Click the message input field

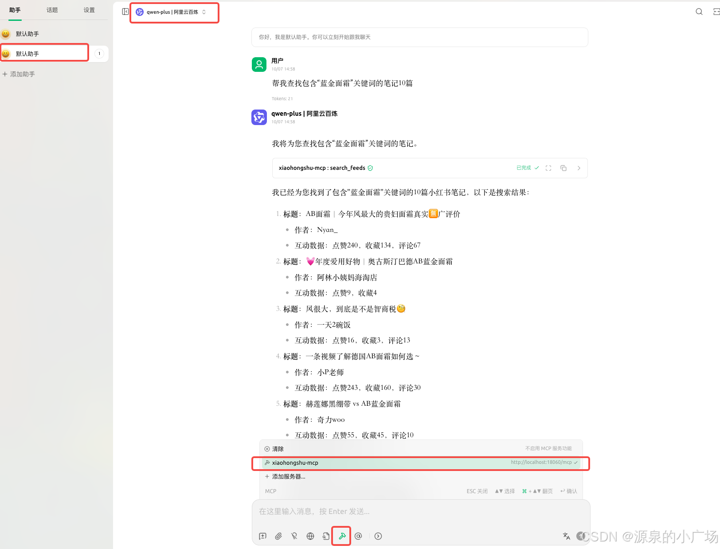coord(421,512)
